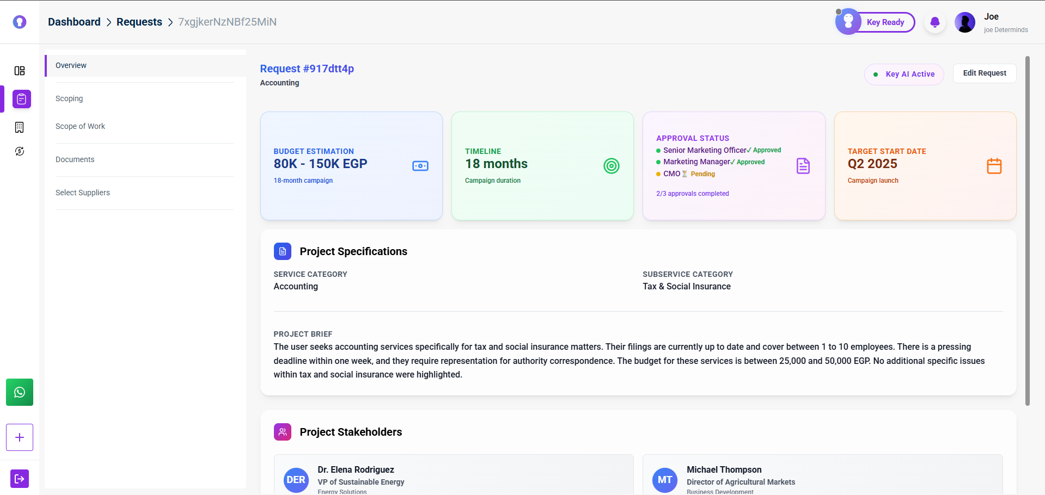Click the currency refresh icon in sidebar

tap(20, 151)
